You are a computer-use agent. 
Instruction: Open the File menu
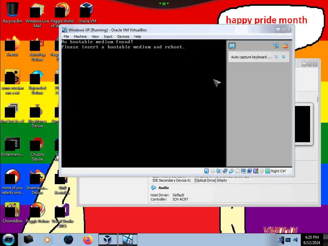point(66,37)
